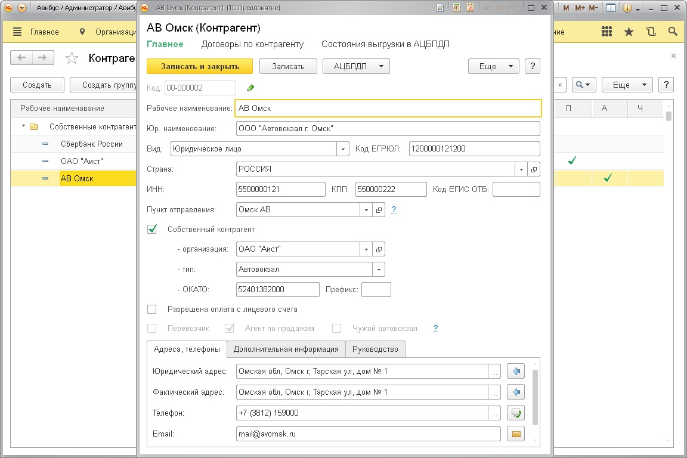Screen dimensions: 687x458
Task: Switch to Дополнительная информация tab
Action: click(286, 349)
